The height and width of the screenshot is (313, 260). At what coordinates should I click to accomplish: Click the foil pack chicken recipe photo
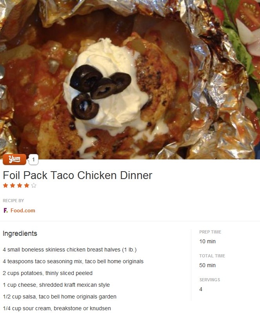coord(130,80)
